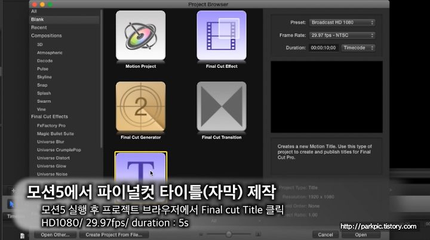Open the Universe CrumplePop item
The image size is (430, 240).
coord(59,150)
